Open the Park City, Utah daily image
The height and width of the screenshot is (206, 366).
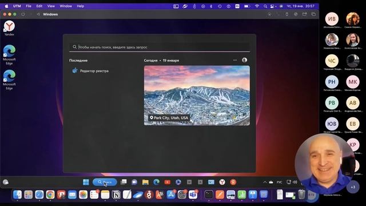coord(197,96)
